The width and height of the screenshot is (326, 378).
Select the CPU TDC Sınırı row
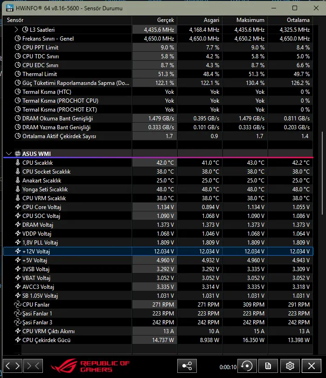[x=158, y=56]
